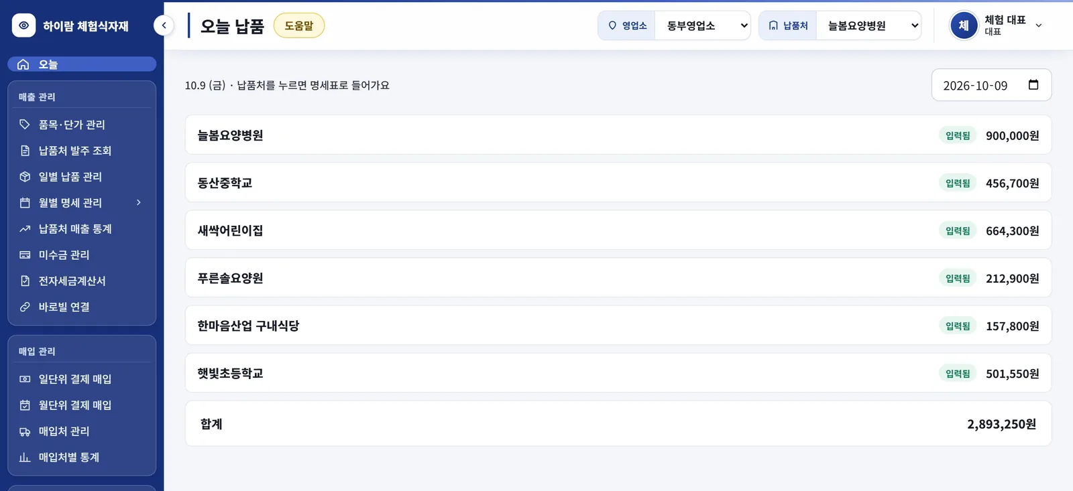Viewport: 1073px width, 491px height.
Task: Click the card icon for 미수금 관리
Action: tap(25, 255)
